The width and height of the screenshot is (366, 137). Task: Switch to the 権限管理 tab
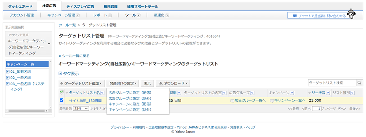[111, 7]
